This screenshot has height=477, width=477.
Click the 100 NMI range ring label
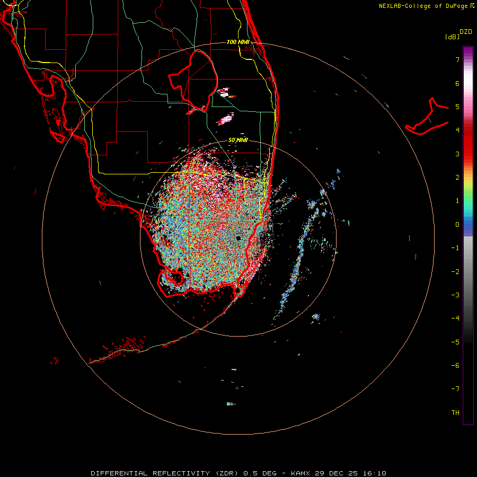(238, 42)
